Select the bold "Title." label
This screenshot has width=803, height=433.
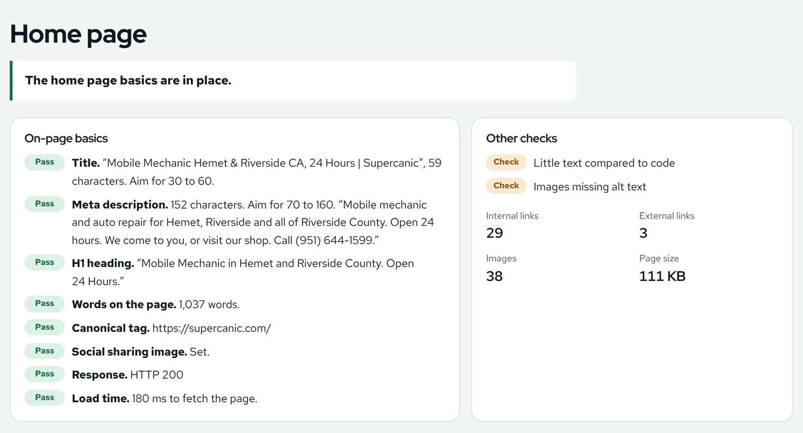86,163
